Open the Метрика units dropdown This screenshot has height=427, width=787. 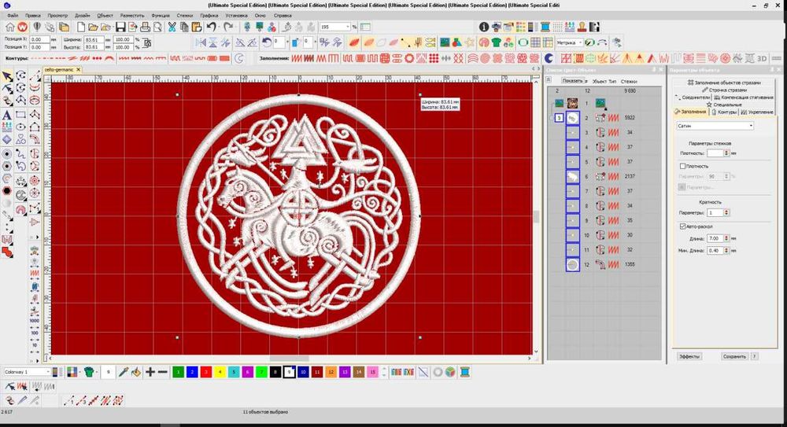[x=569, y=42]
